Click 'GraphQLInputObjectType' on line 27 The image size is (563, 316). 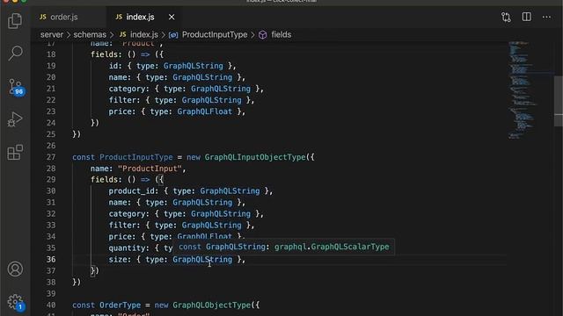(255, 157)
